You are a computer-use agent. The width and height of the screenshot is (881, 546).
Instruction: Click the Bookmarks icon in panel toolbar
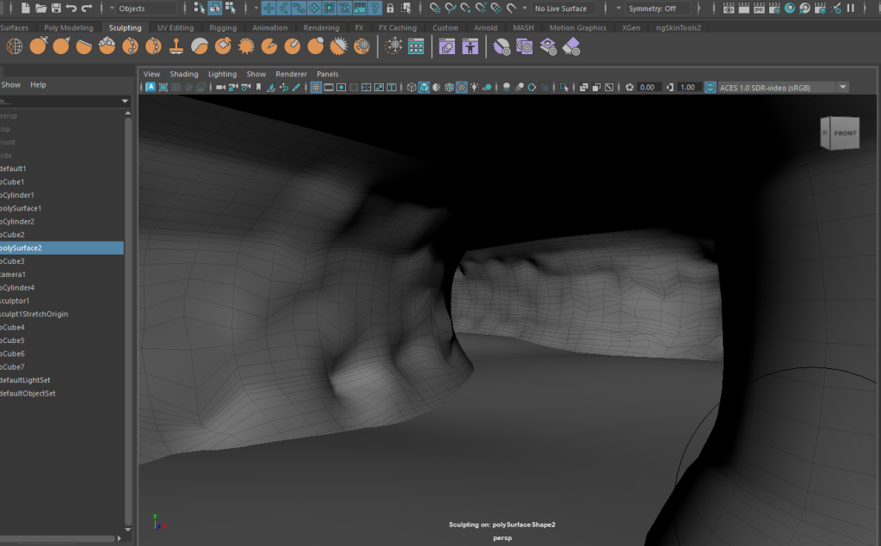(x=259, y=87)
